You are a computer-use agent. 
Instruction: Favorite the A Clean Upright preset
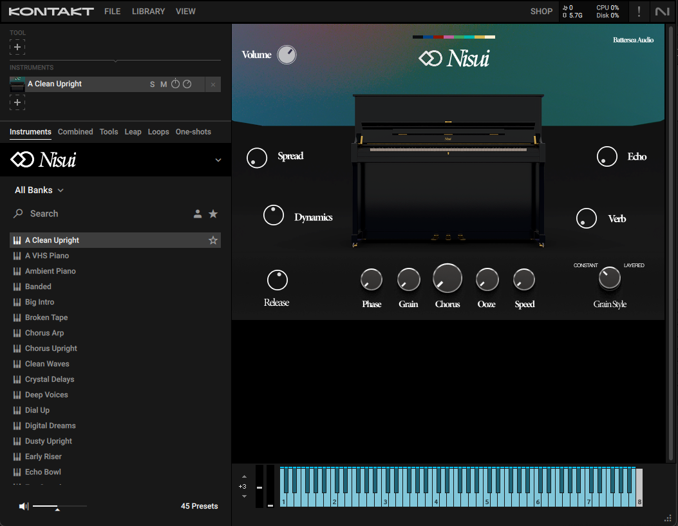click(213, 240)
